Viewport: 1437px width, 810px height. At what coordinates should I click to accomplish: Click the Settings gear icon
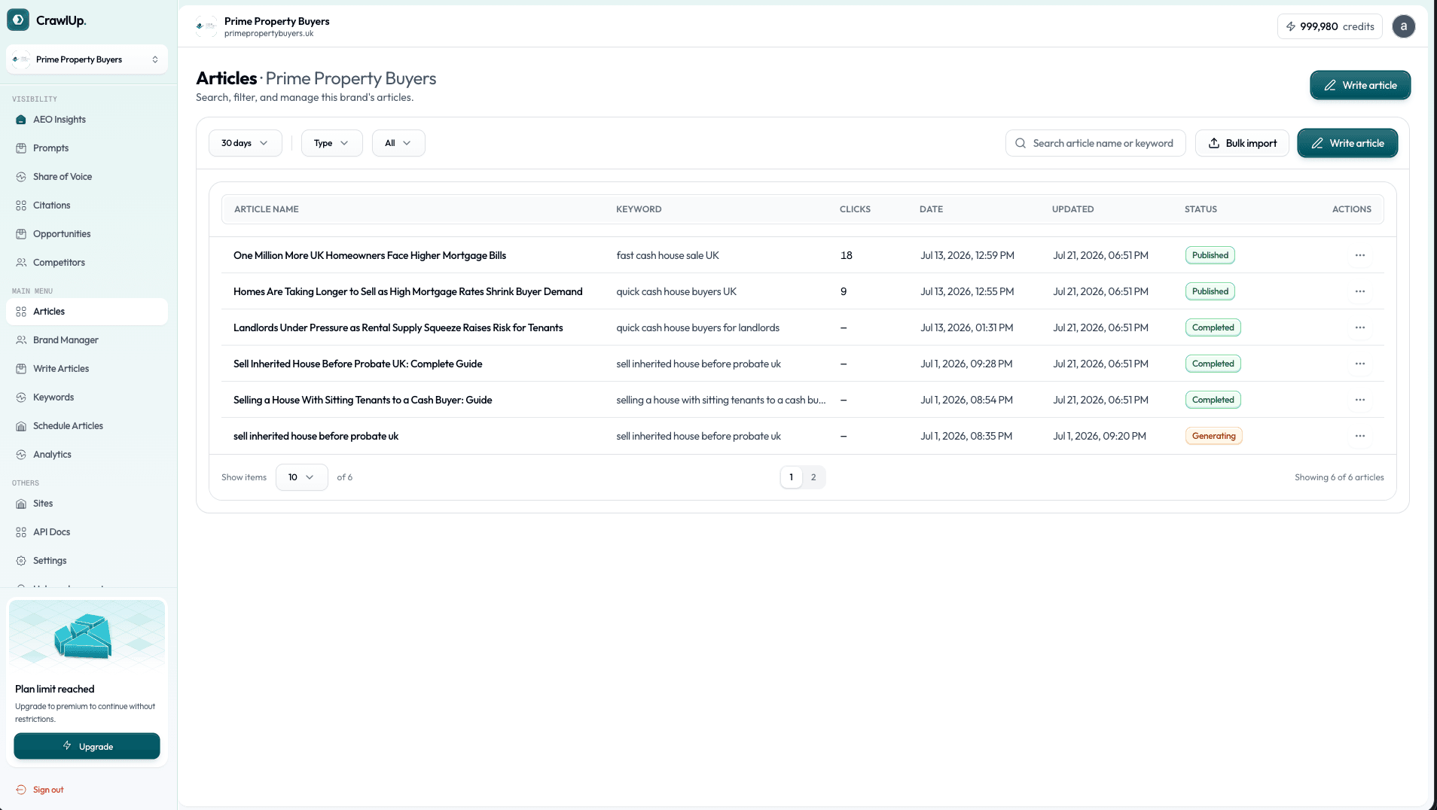point(21,561)
